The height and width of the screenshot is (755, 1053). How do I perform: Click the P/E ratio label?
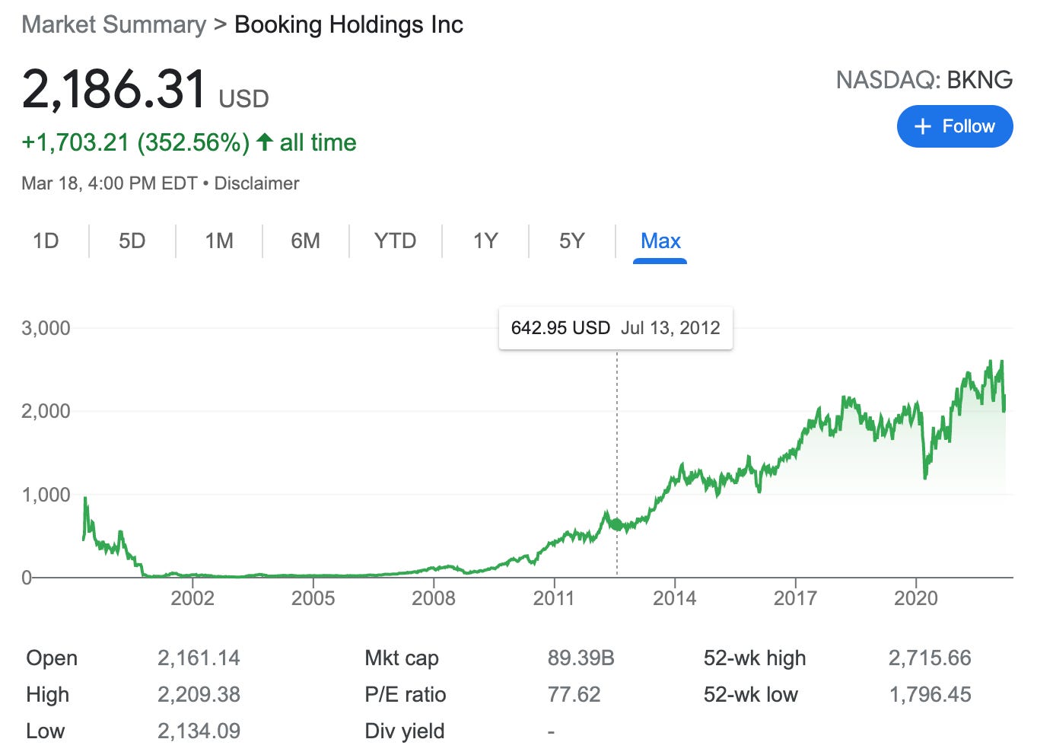406,695
